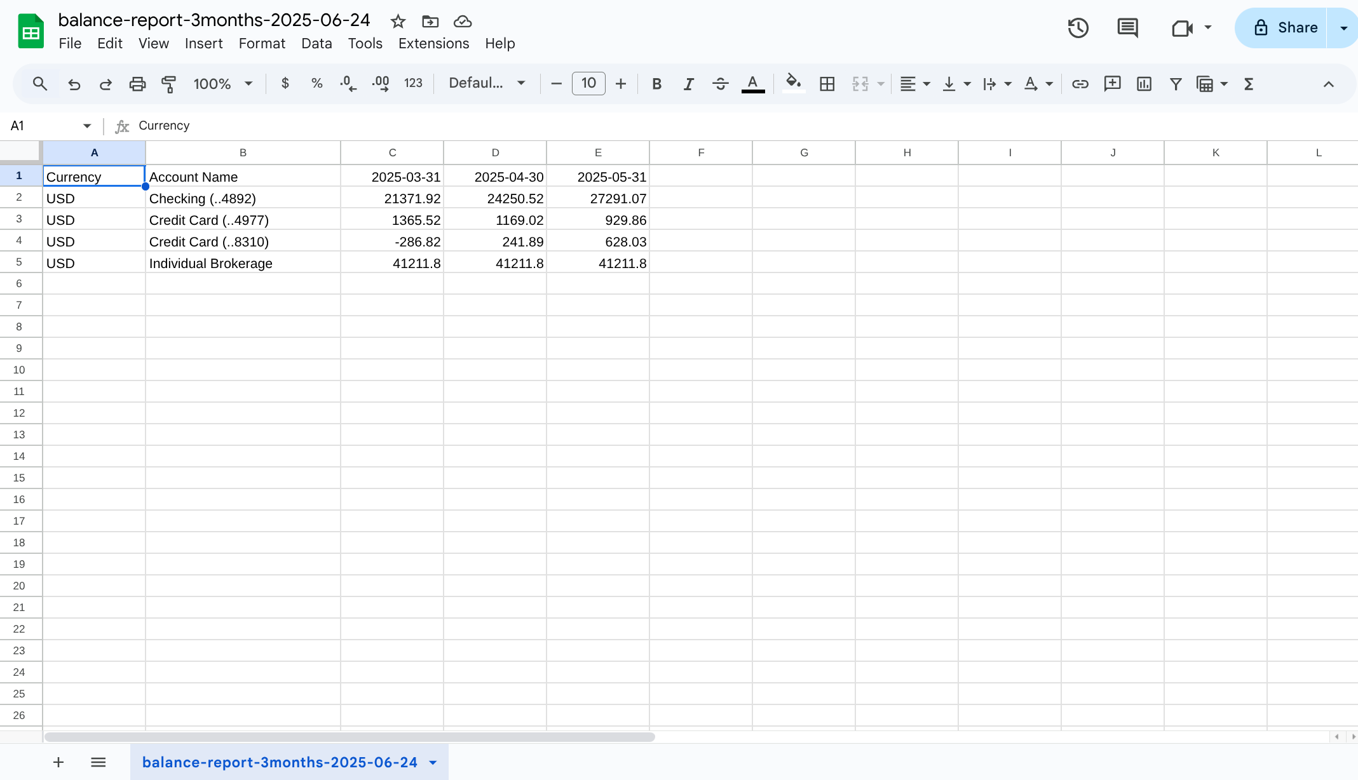Open the sheet tab options arrow
This screenshot has height=780, width=1358.
coord(433,762)
